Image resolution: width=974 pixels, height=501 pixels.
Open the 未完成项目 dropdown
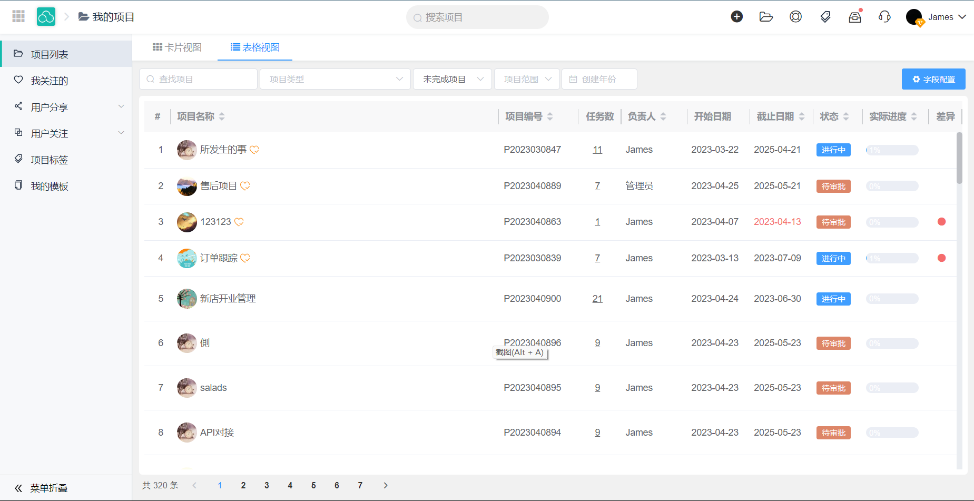point(452,79)
